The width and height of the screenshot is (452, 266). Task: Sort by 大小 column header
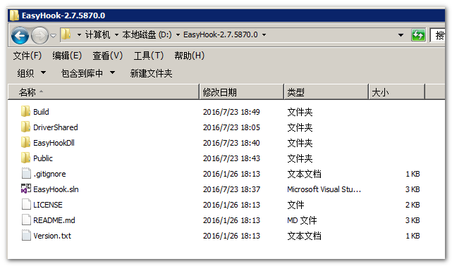point(397,92)
